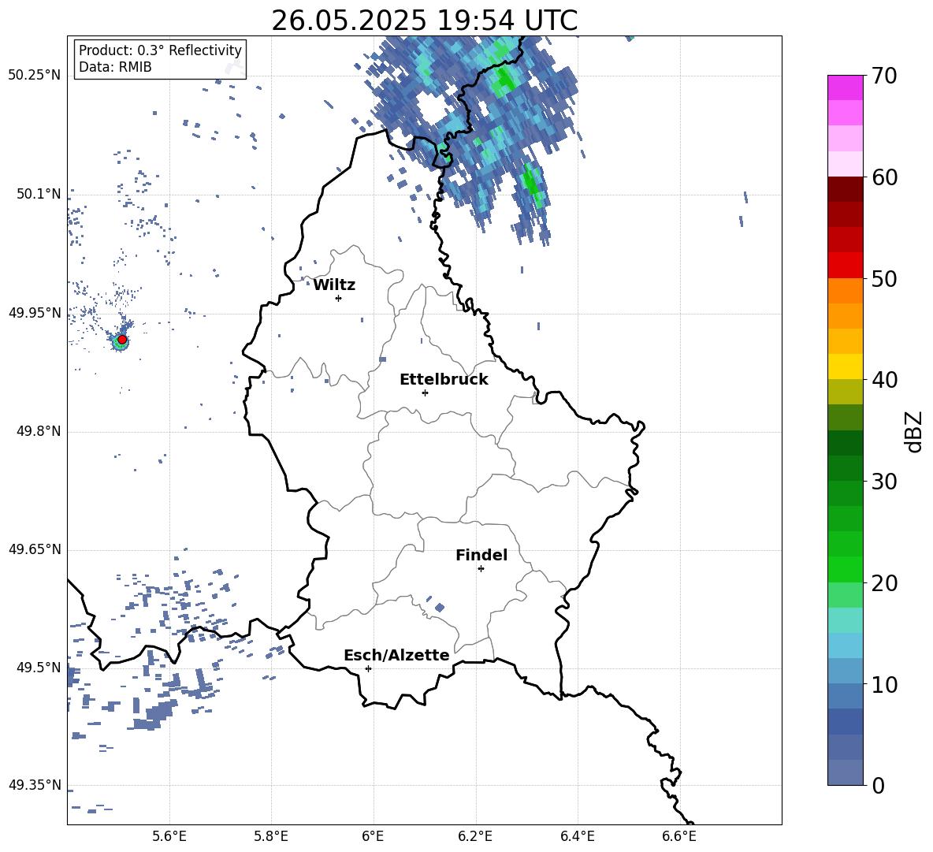
Task: Click the magenta top colorbar segment
Action: click(845, 87)
